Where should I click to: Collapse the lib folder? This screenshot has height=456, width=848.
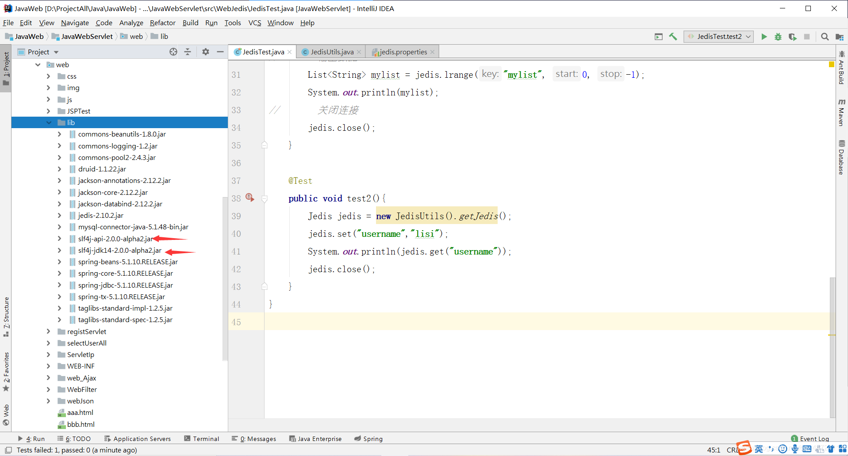click(49, 123)
